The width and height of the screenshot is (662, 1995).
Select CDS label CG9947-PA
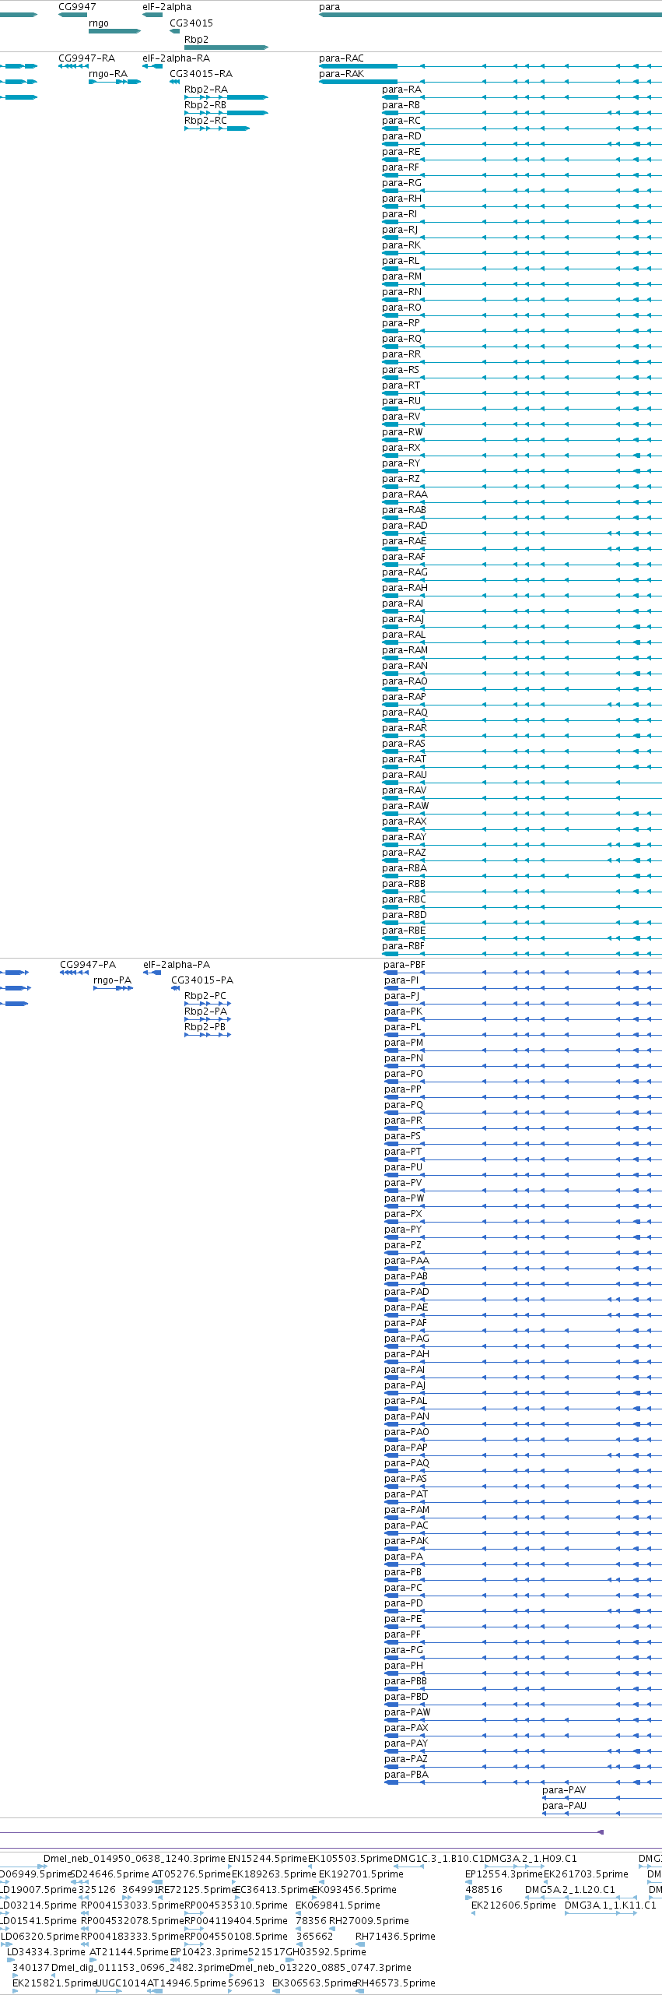tap(88, 965)
